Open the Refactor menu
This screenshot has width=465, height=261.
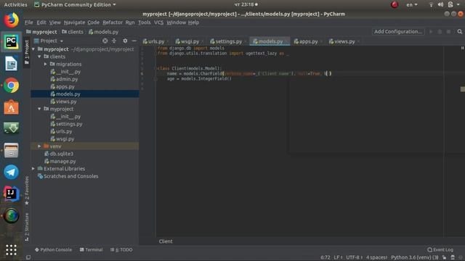(x=113, y=22)
